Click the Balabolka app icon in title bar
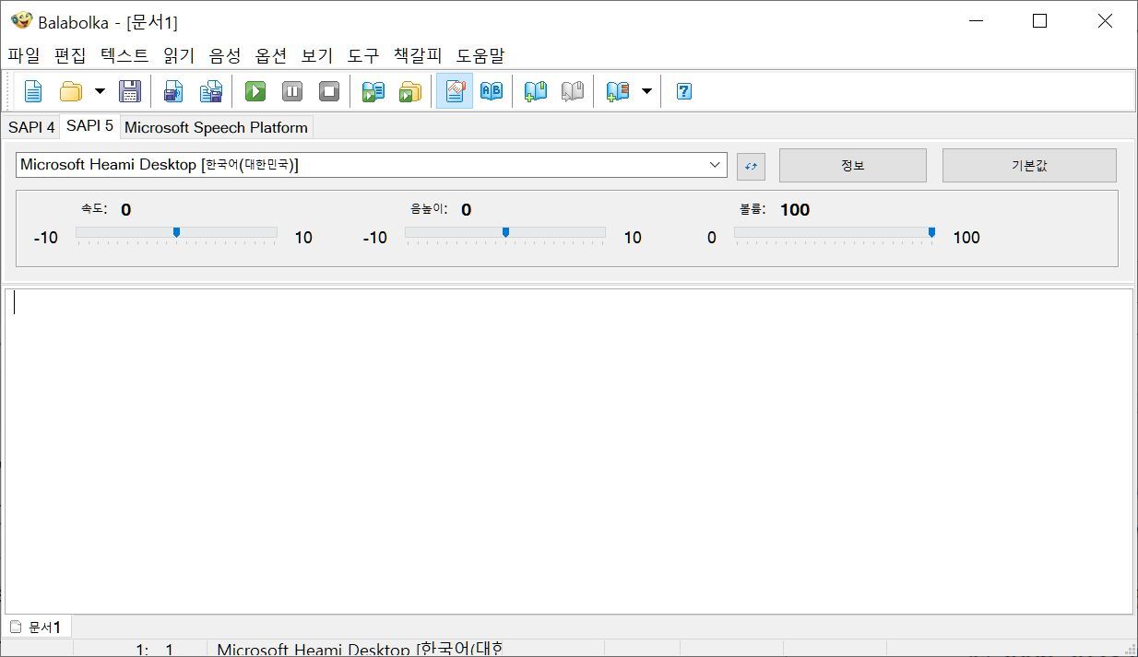The image size is (1138, 657). pyautogui.click(x=21, y=21)
